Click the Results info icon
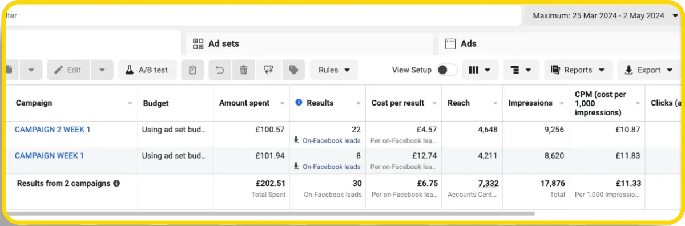The width and height of the screenshot is (685, 226). pyautogui.click(x=299, y=103)
